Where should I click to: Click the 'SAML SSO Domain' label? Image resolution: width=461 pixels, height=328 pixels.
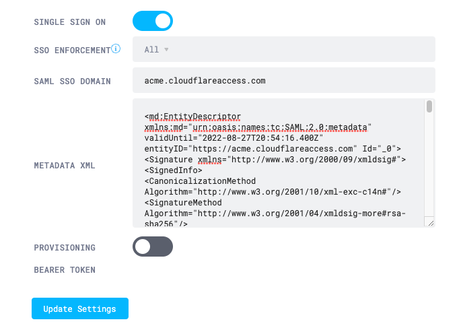[72, 81]
